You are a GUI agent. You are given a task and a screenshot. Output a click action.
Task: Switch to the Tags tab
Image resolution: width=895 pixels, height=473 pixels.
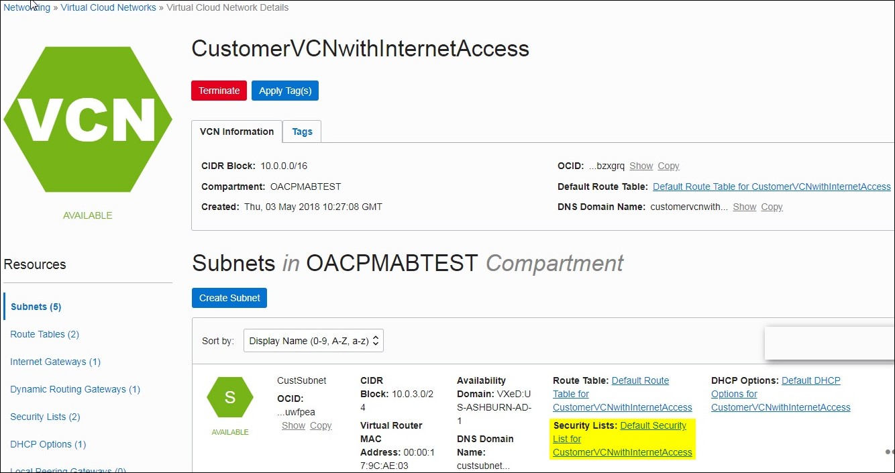pyautogui.click(x=302, y=132)
